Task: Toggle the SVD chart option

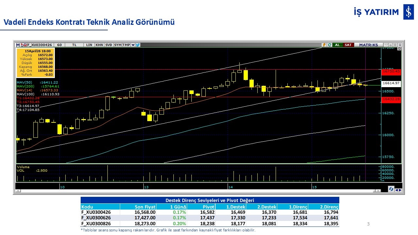Action: pyautogui.click(x=108, y=45)
